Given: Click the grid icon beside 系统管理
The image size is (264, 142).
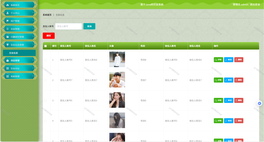Looking at the screenshot, I should [7, 76].
